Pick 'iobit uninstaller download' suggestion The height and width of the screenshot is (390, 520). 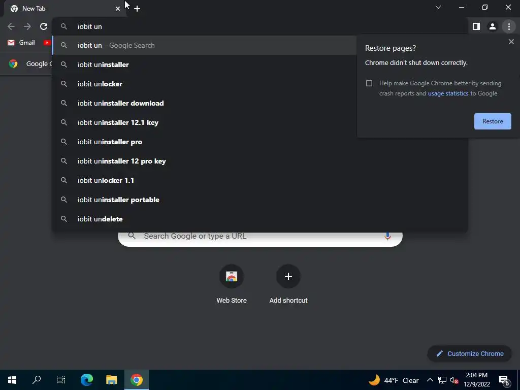pyautogui.click(x=204, y=103)
